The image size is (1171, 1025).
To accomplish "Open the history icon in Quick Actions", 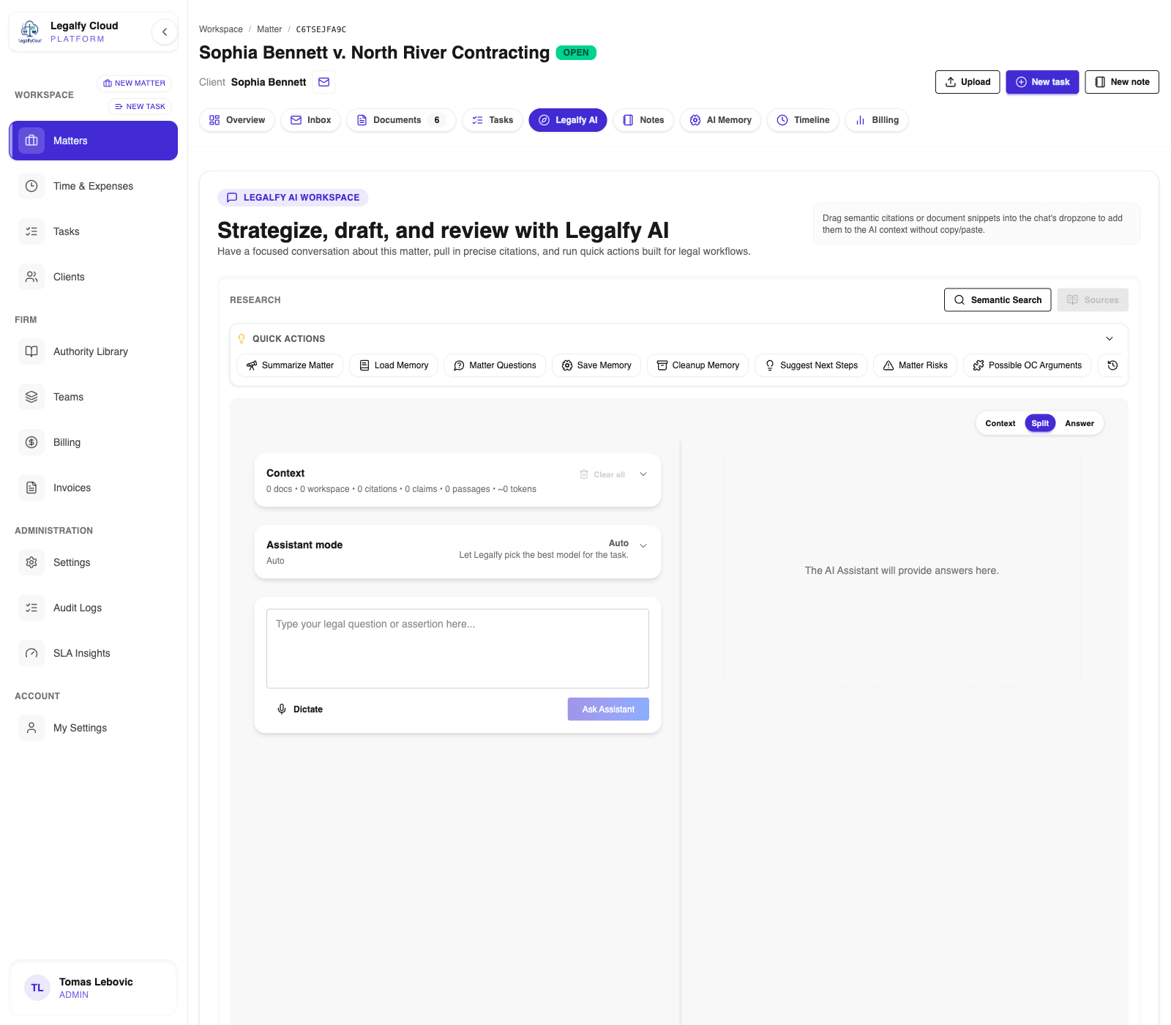I will click(1112, 365).
